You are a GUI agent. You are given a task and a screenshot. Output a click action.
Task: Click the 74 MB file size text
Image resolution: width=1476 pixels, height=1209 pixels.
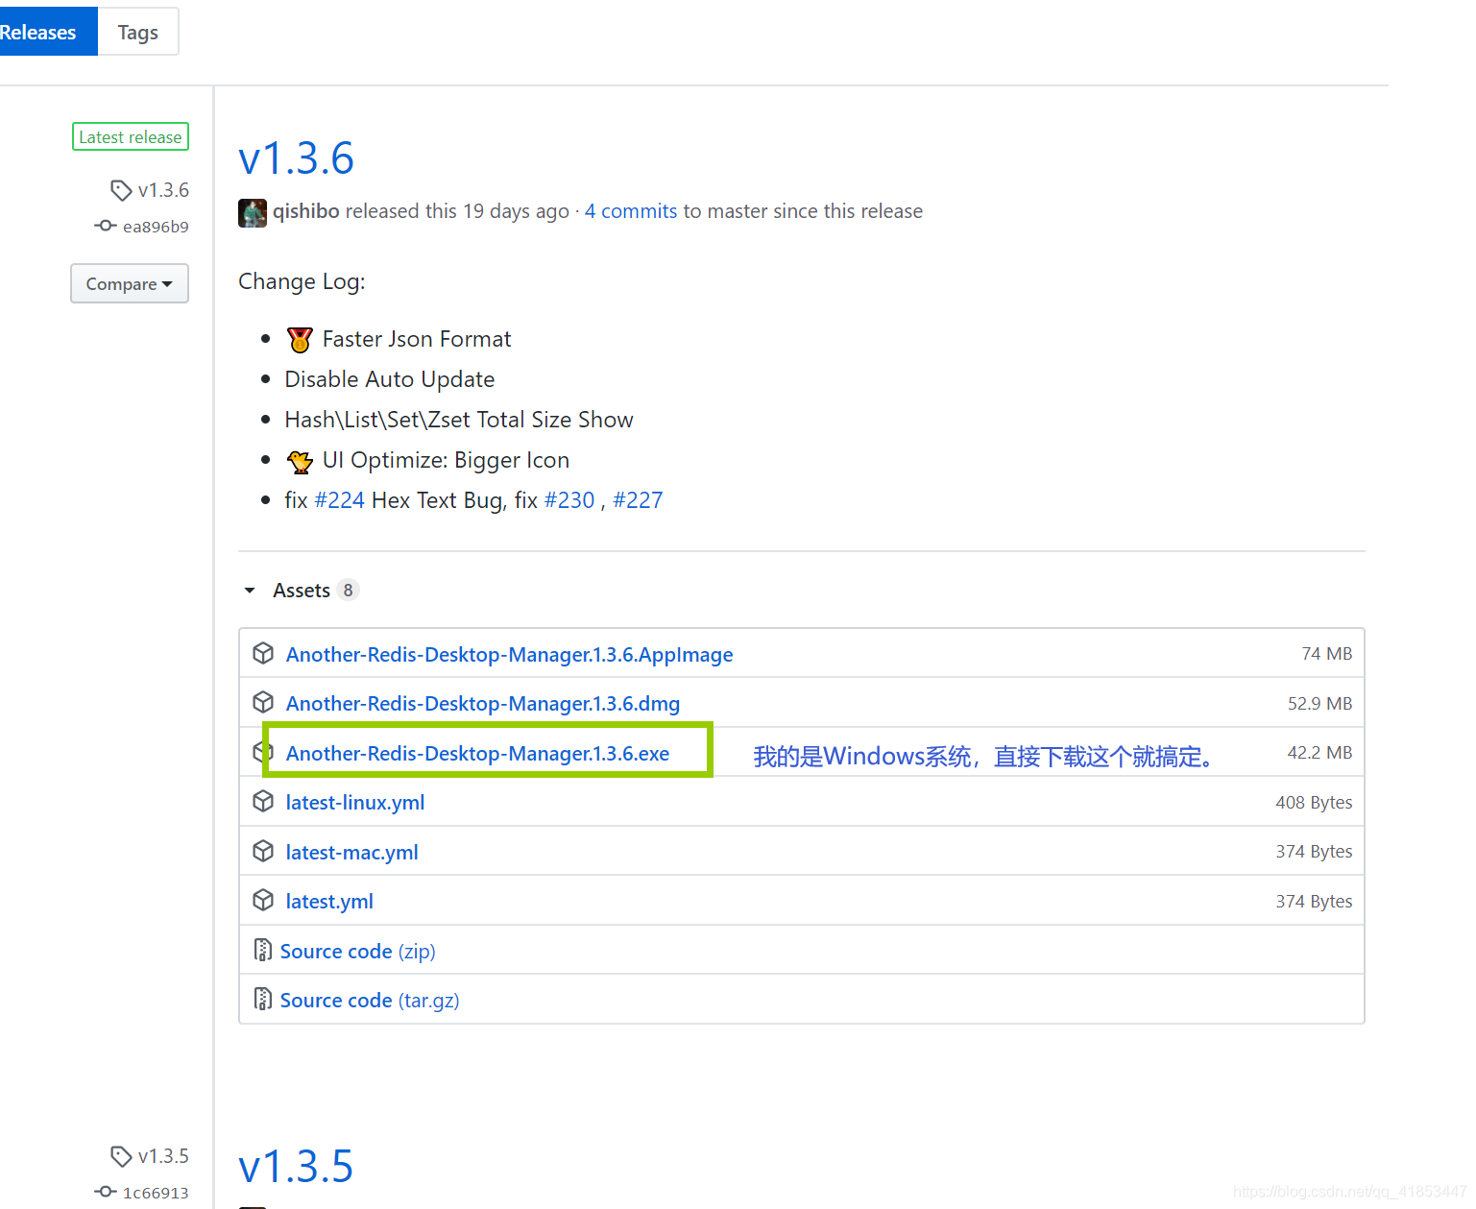(1327, 654)
